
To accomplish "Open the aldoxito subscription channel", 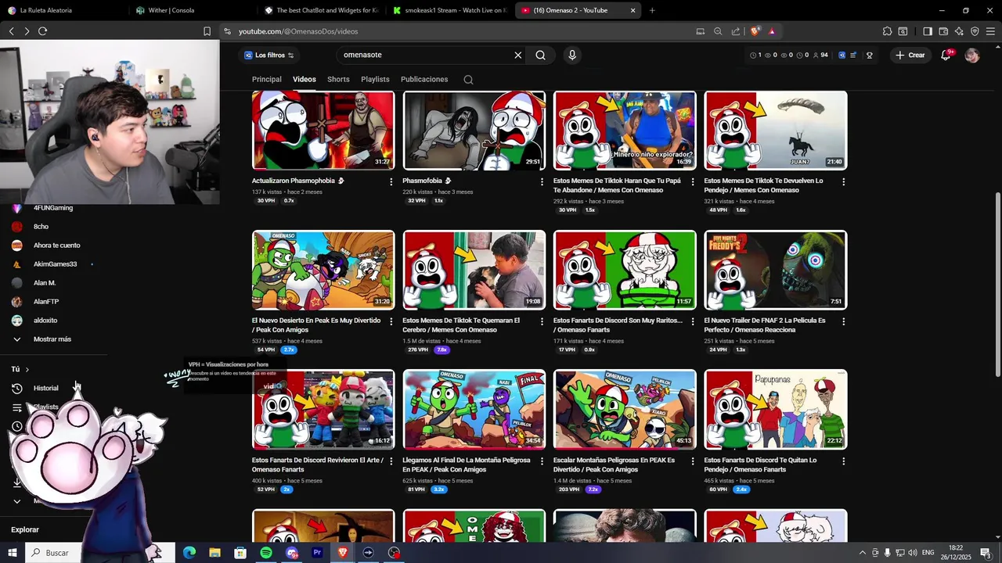I will [x=45, y=321].
